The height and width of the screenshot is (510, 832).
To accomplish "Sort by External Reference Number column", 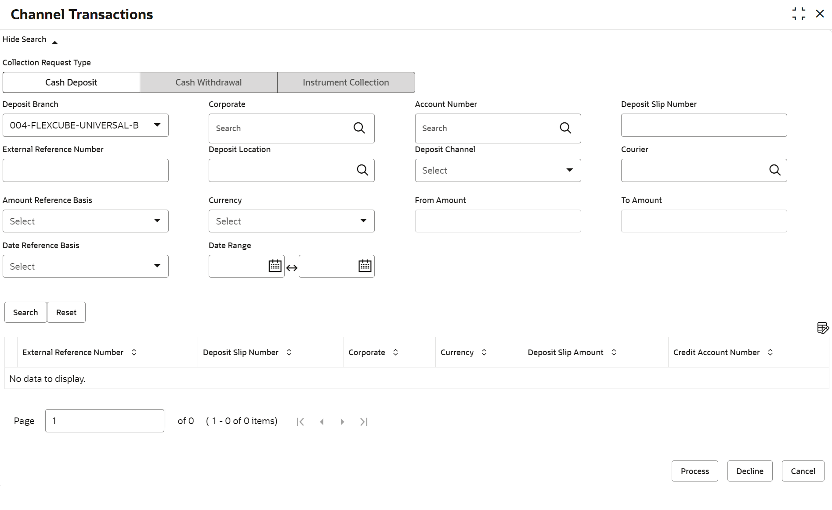I will click(134, 353).
